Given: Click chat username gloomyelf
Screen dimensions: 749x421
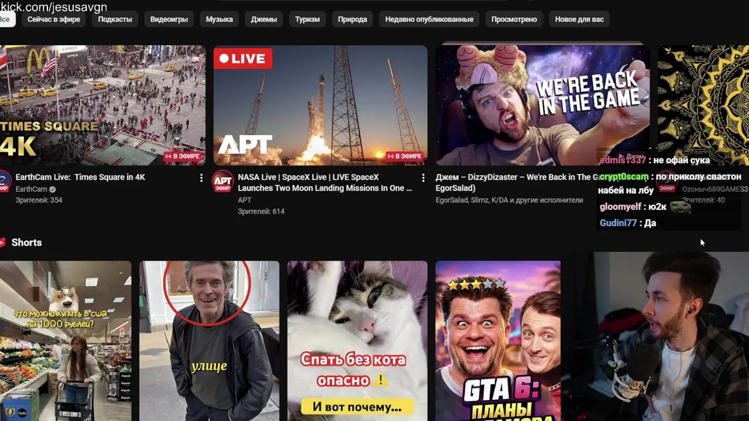Looking at the screenshot, I should point(621,207).
